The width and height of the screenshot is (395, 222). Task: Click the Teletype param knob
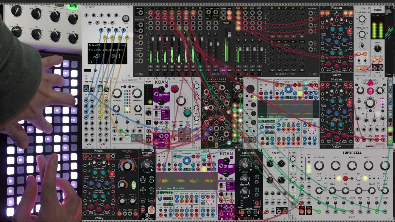point(126,18)
